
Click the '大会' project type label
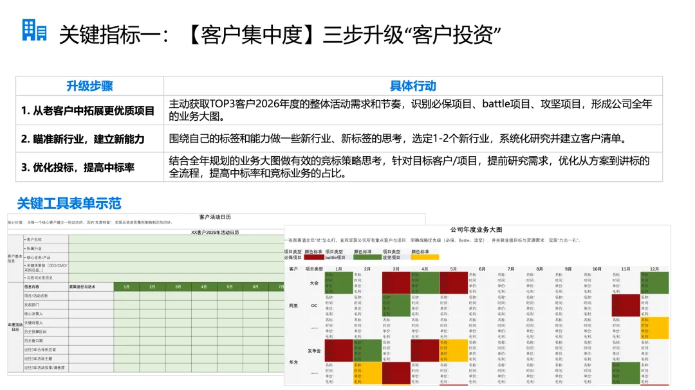[314, 283]
